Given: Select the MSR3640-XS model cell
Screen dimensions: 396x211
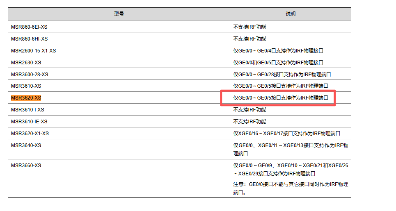Looking at the screenshot, I should click(119, 149).
